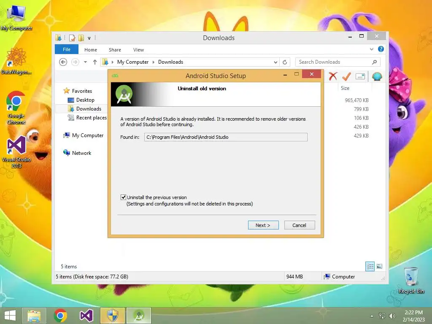The width and height of the screenshot is (432, 324).
Task: Select the 426 KB file row
Action: 361,127
